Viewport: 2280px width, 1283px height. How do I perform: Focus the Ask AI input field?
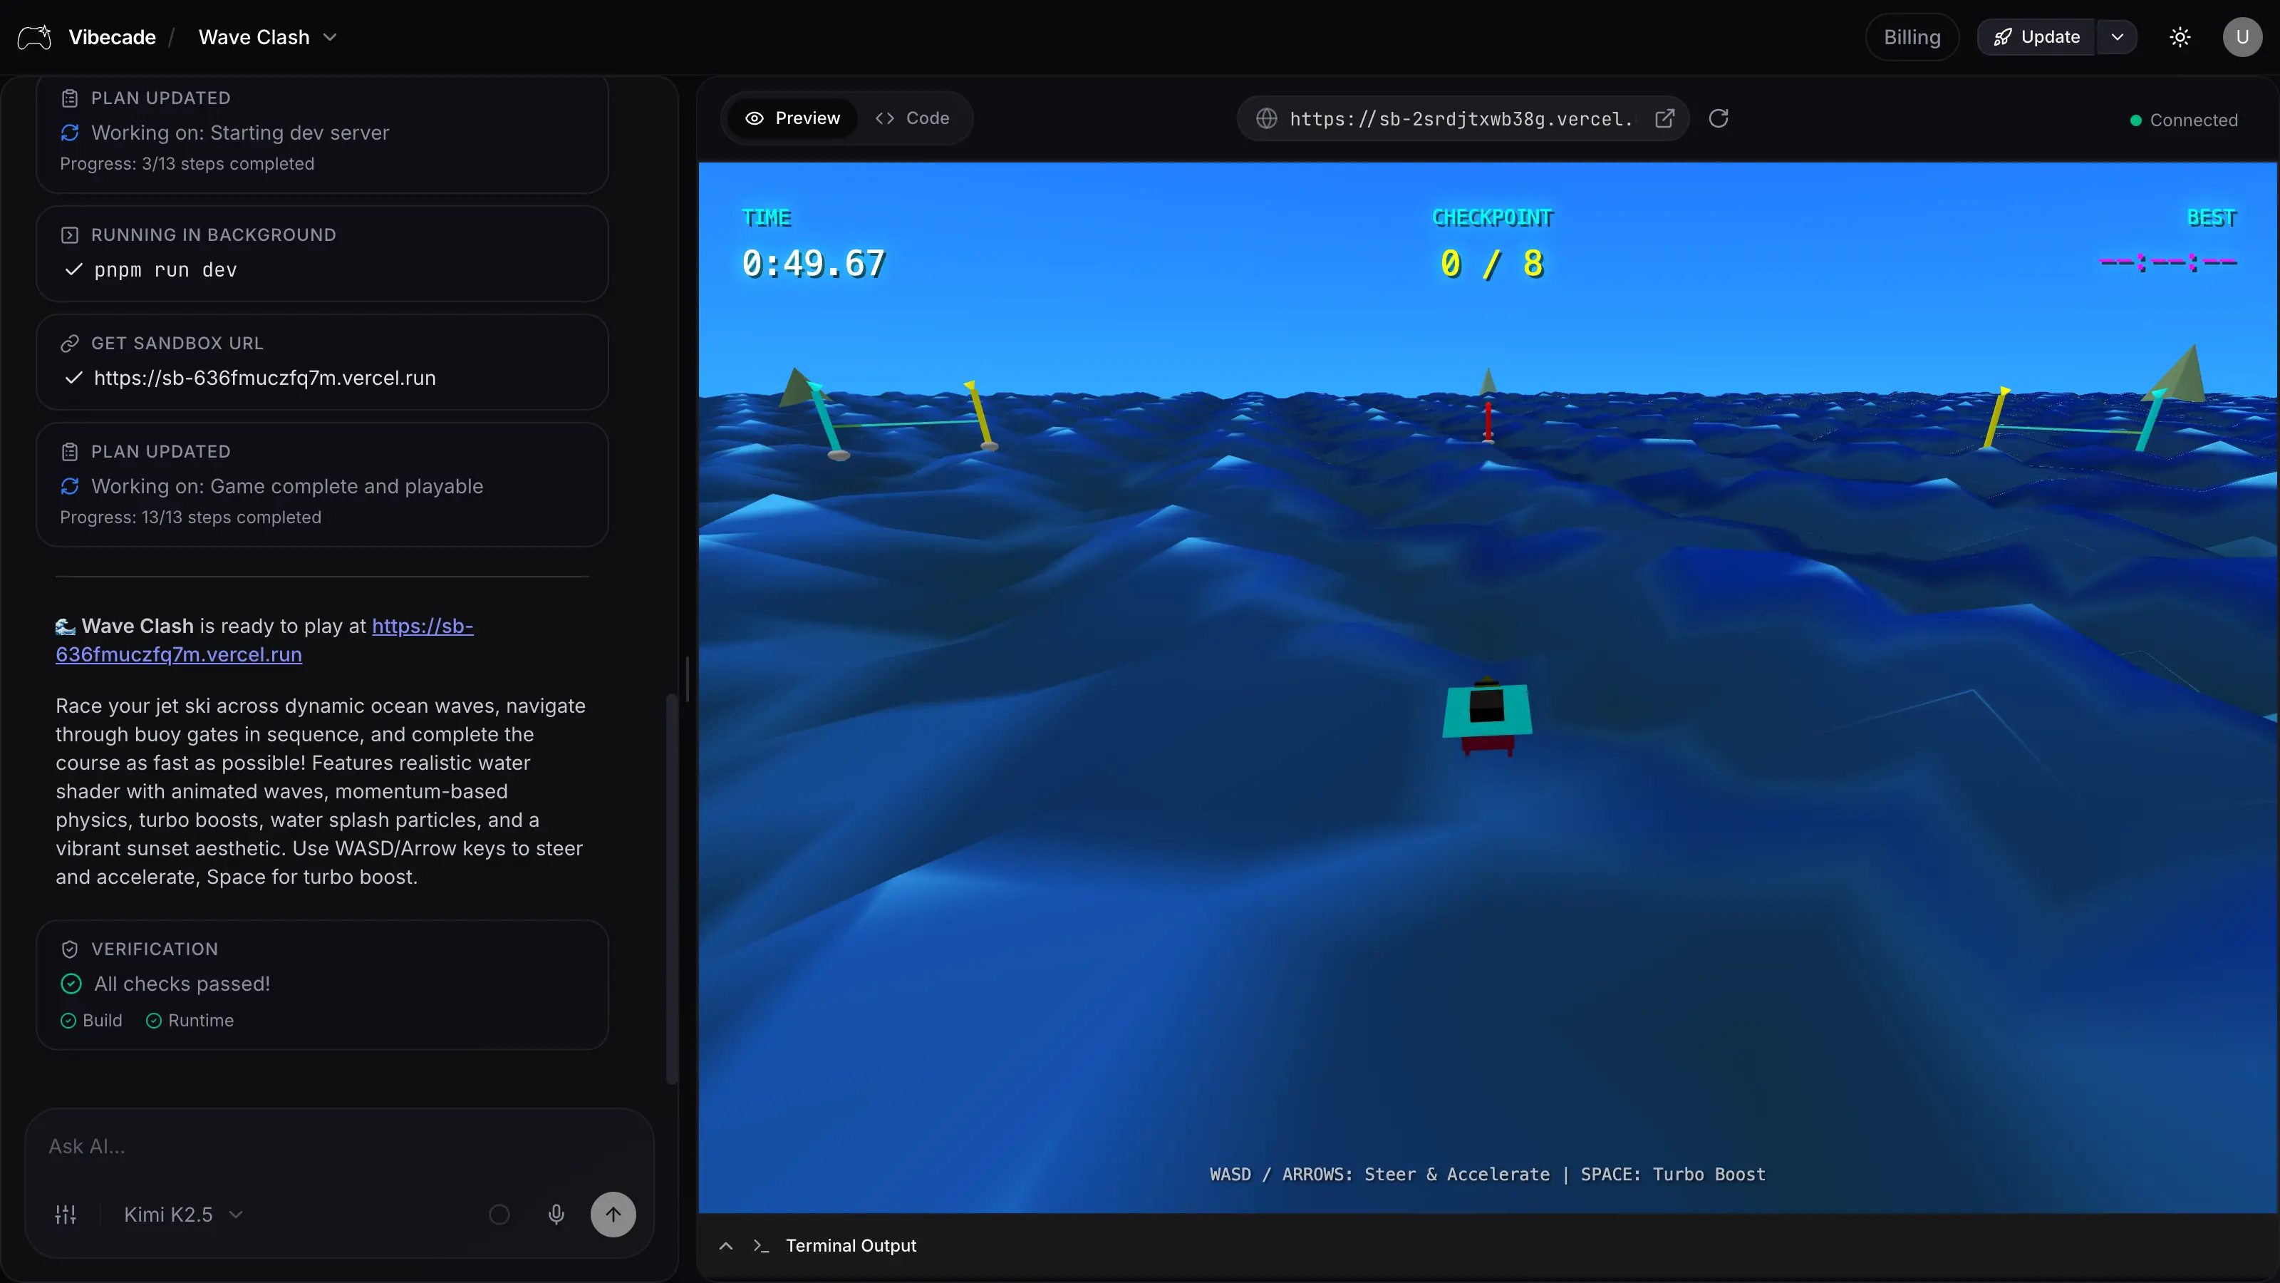click(266, 1145)
